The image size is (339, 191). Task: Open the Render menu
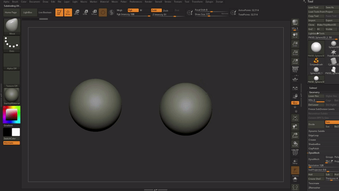coord(148,2)
